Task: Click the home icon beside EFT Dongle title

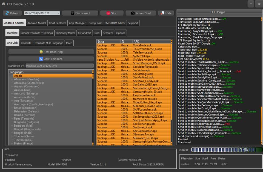Action: tap(3, 4)
